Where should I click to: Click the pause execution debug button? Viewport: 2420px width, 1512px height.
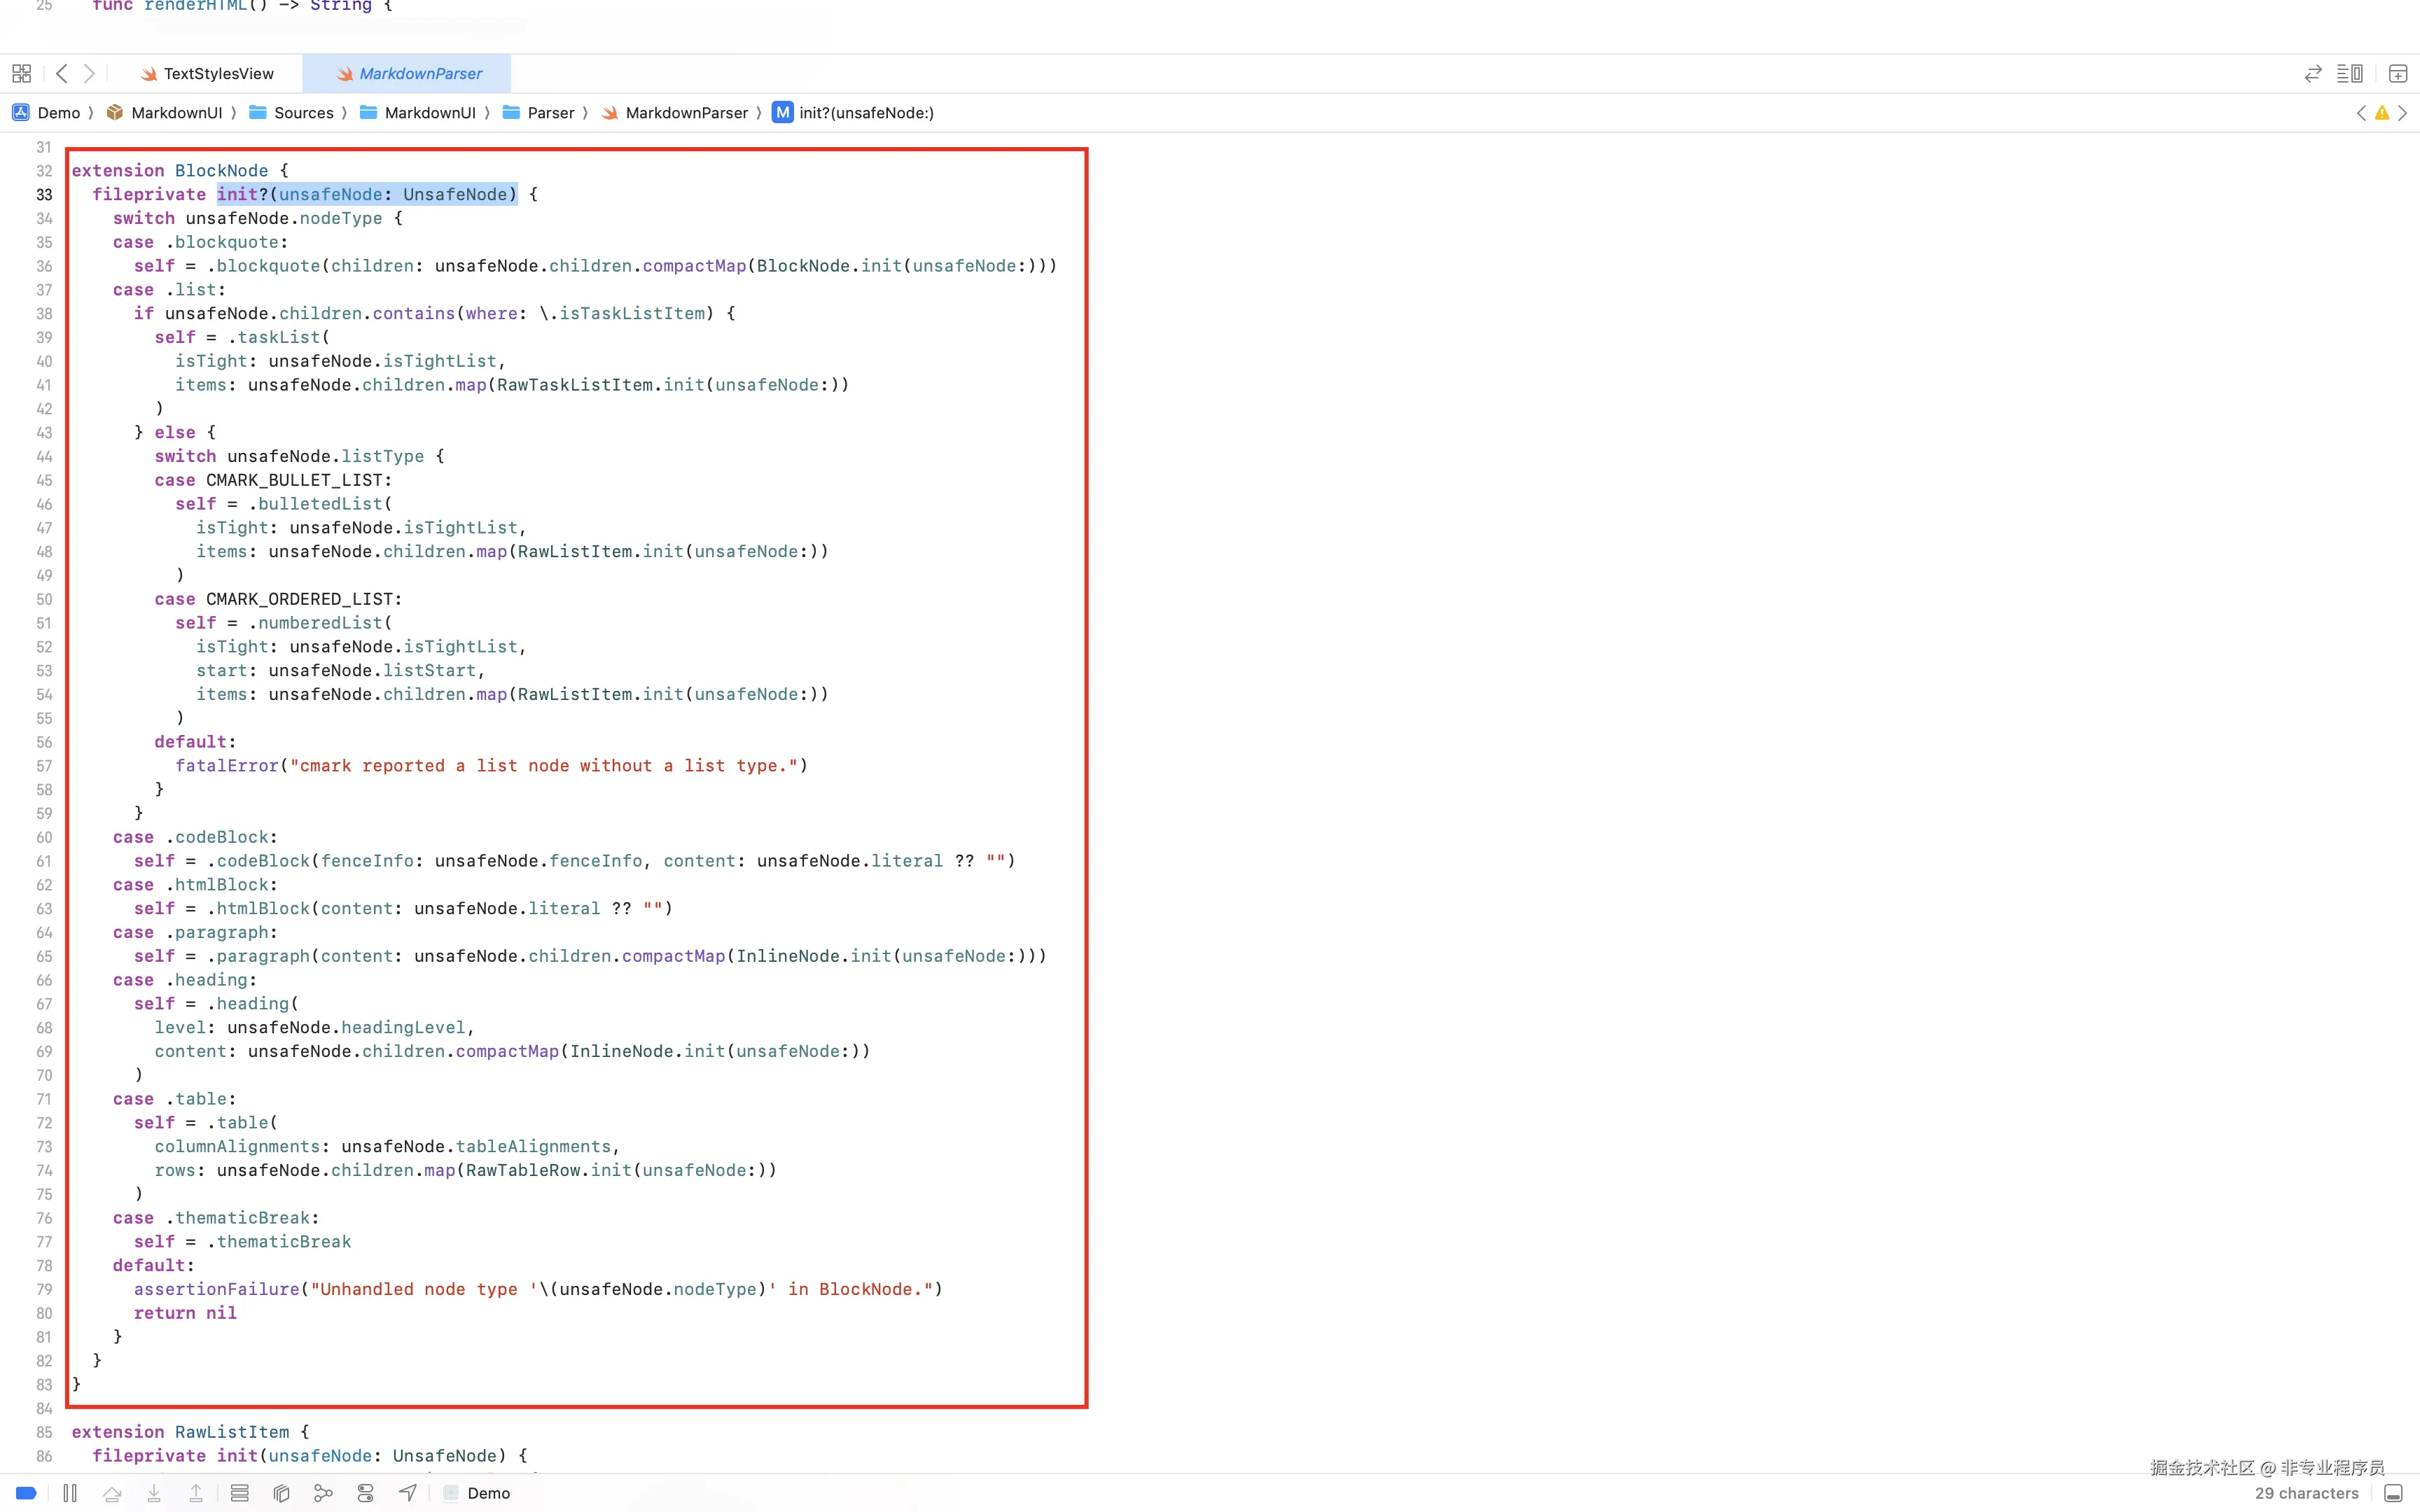[70, 1493]
